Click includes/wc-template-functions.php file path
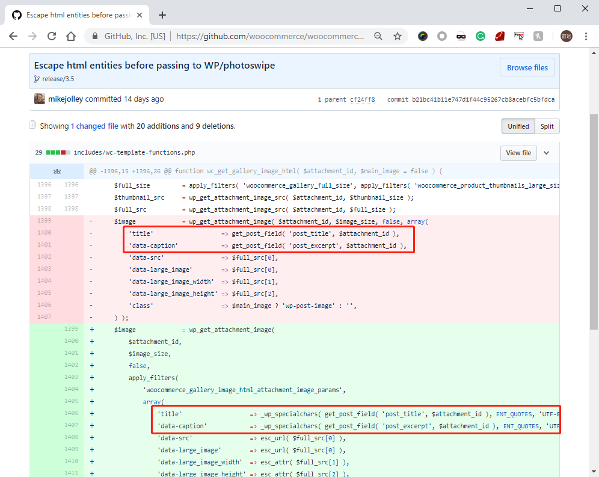The height and width of the screenshot is (477, 599). click(x=135, y=152)
